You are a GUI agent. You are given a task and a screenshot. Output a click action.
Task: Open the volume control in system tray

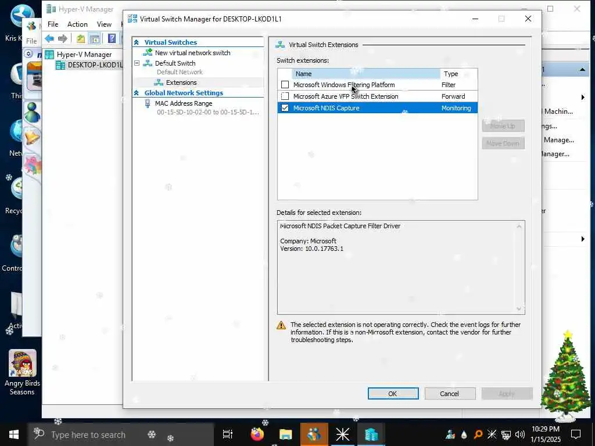coord(520,434)
